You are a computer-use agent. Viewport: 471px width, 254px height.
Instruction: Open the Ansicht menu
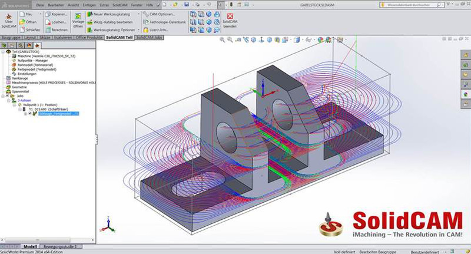pos(73,5)
